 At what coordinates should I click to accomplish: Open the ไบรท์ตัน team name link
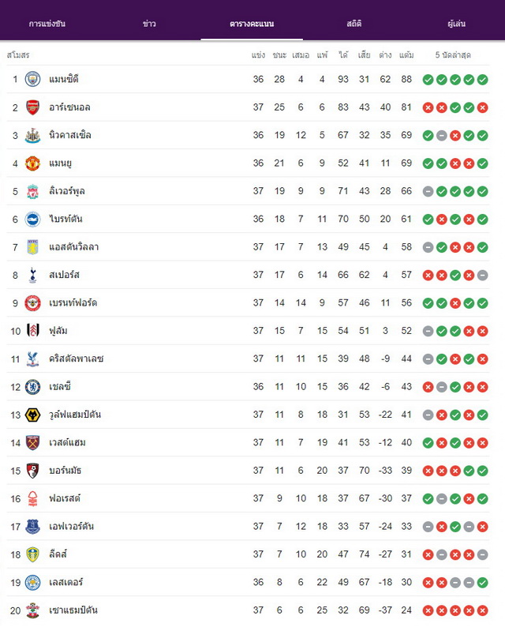tap(66, 219)
